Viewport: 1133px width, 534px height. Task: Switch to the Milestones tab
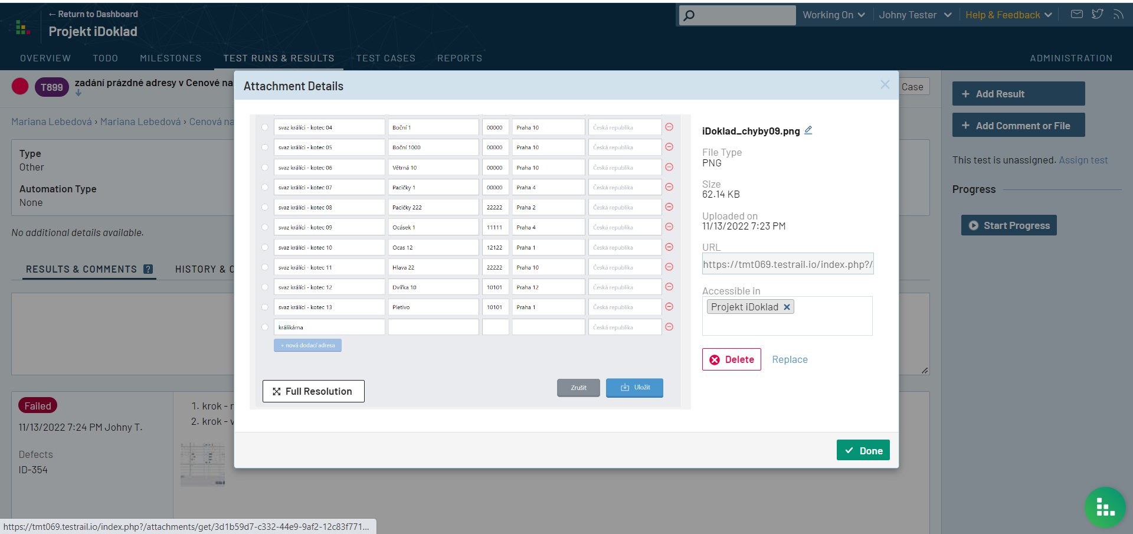coord(171,58)
